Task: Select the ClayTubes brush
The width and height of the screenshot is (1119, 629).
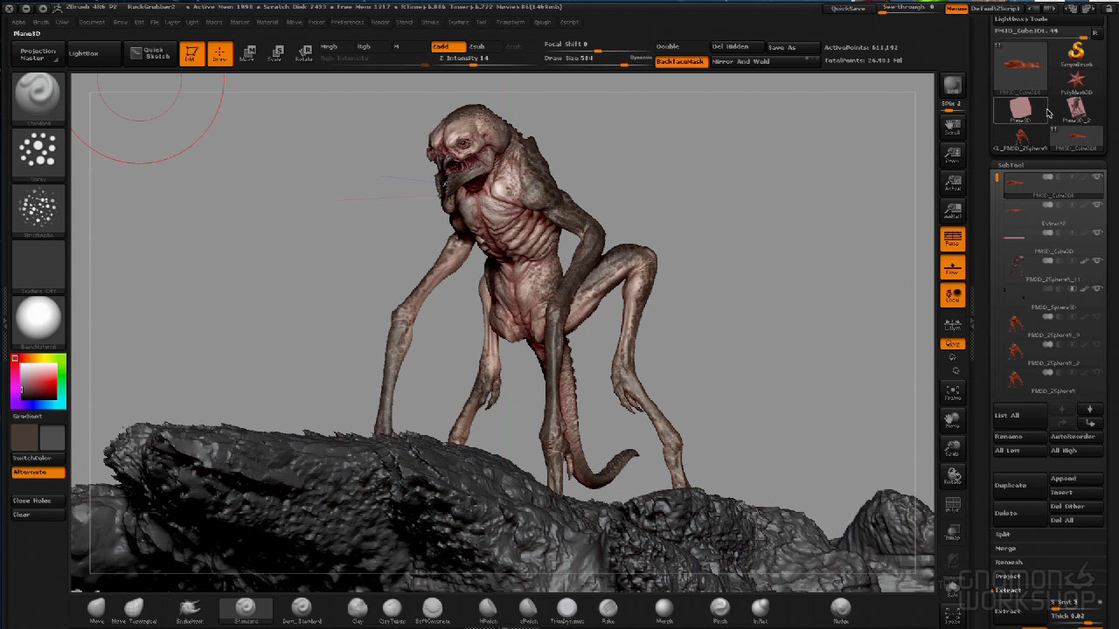Action: pyautogui.click(x=393, y=609)
